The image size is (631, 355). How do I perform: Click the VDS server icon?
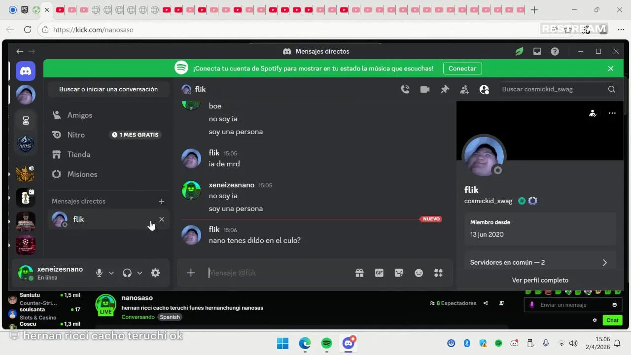(26, 144)
